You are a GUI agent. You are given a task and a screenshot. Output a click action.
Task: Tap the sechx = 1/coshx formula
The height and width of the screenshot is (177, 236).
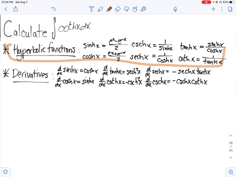(151, 58)
